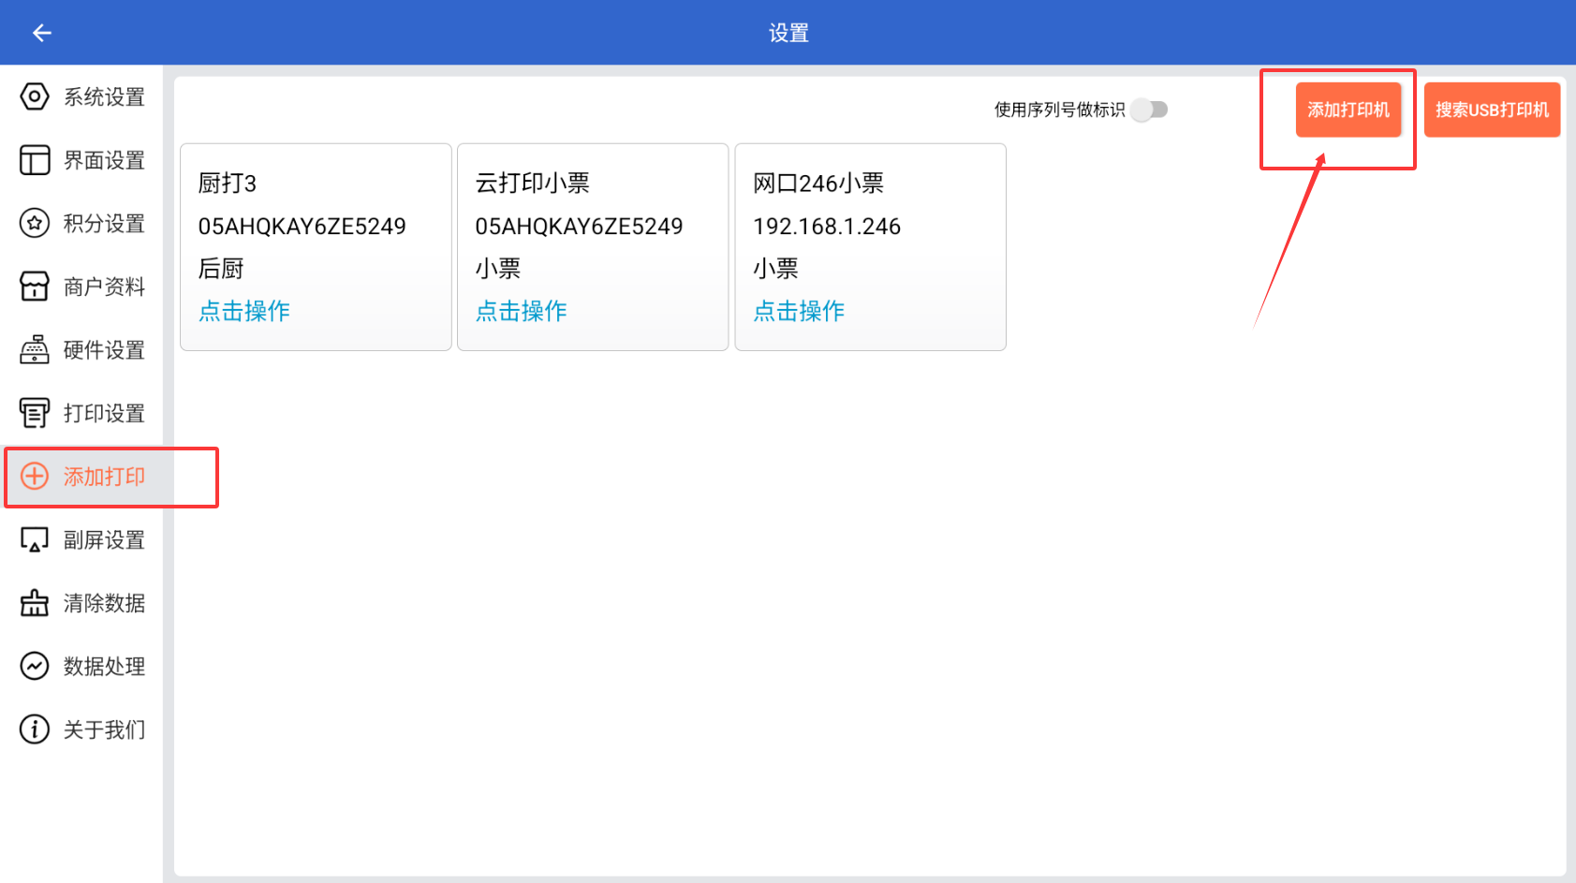The height and width of the screenshot is (883, 1576).
Task: Open 硬件设置 via the cash register icon
Action: pyautogui.click(x=35, y=349)
